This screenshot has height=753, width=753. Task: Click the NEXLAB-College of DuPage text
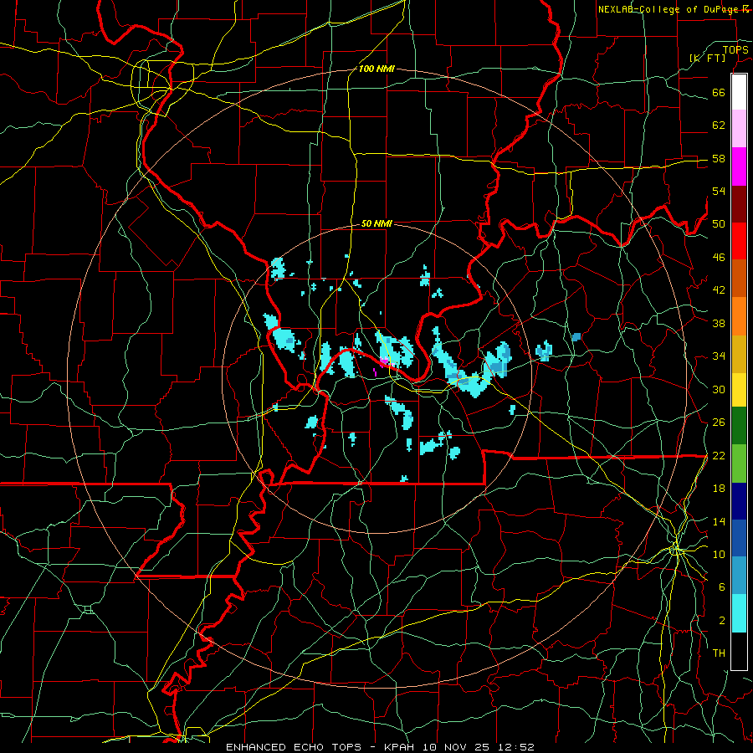(x=668, y=9)
